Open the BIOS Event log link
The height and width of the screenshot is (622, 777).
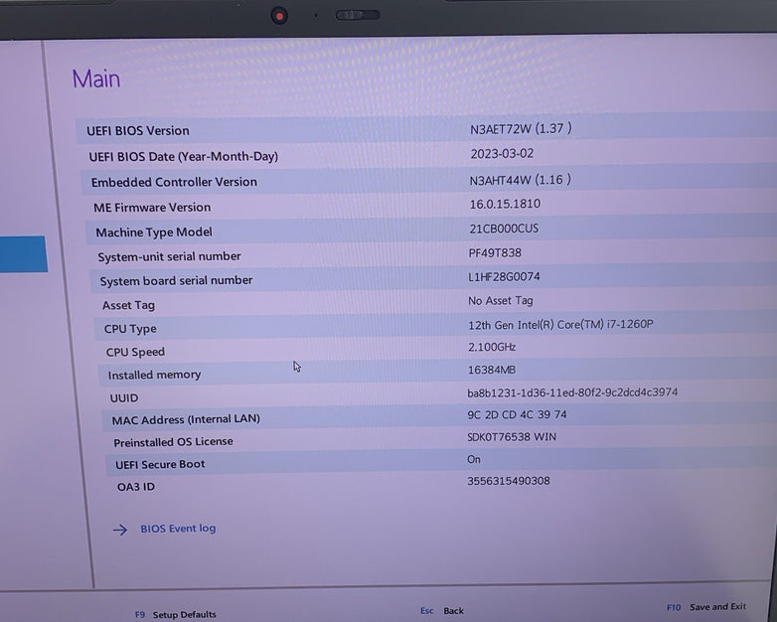[178, 529]
